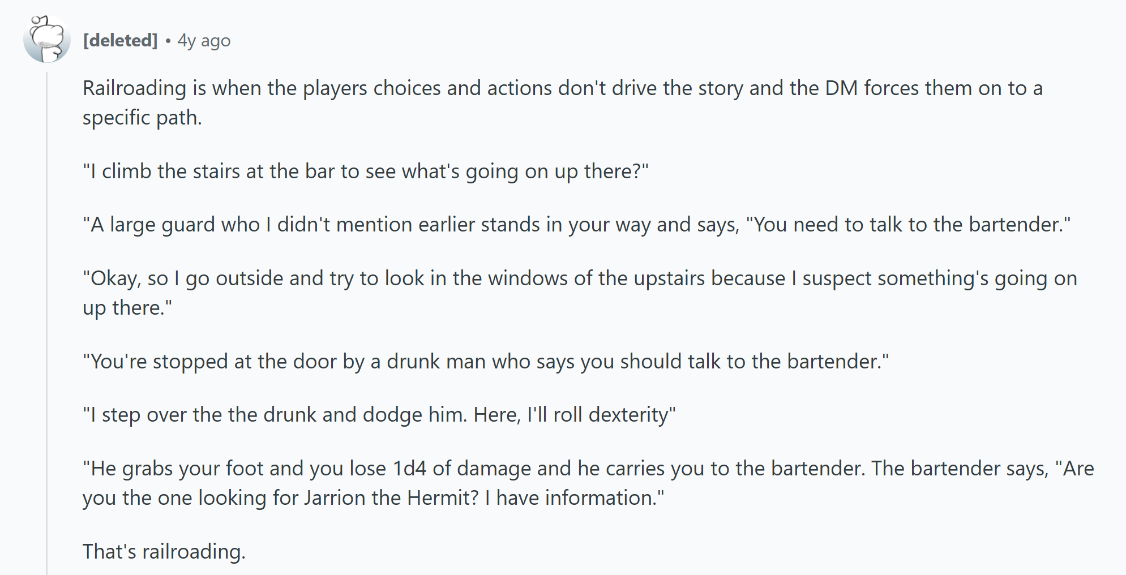The image size is (1126, 575).
Task: Click the 'I step over the the drunk' line
Action: [x=379, y=415]
